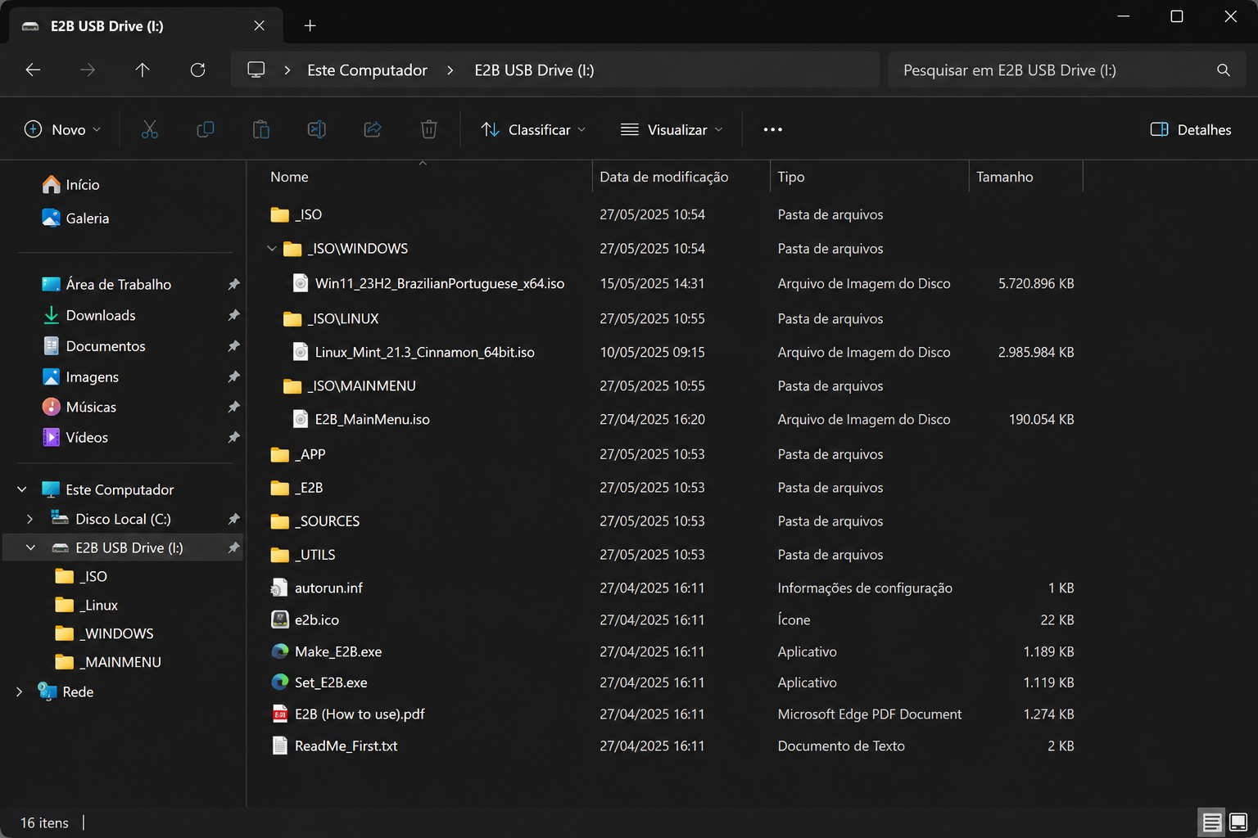This screenshot has width=1258, height=838.
Task: Toggle the Detalhes pane
Action: (x=1191, y=129)
